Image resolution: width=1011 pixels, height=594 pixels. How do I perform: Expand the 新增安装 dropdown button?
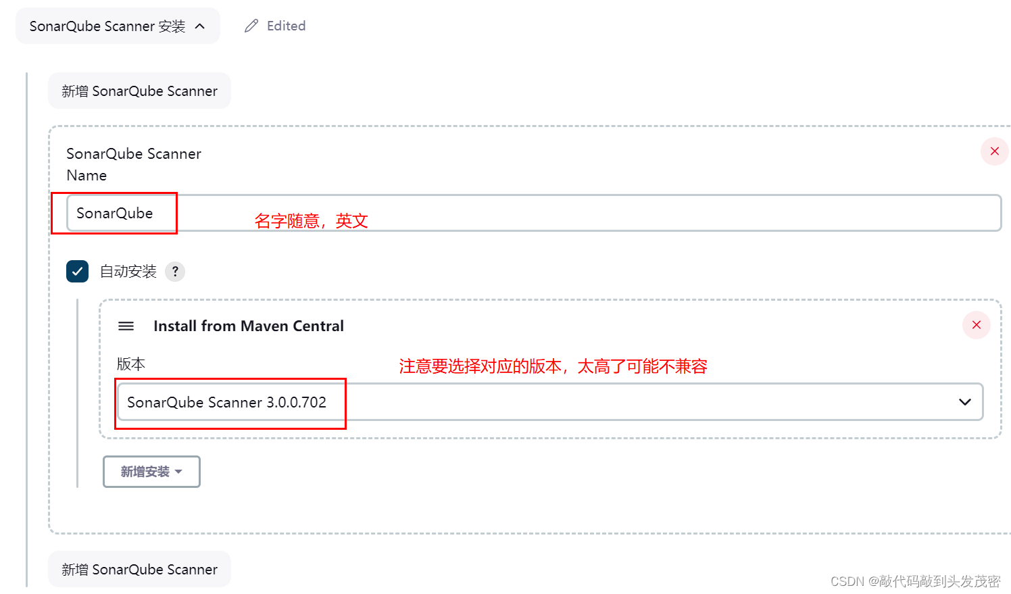point(151,472)
